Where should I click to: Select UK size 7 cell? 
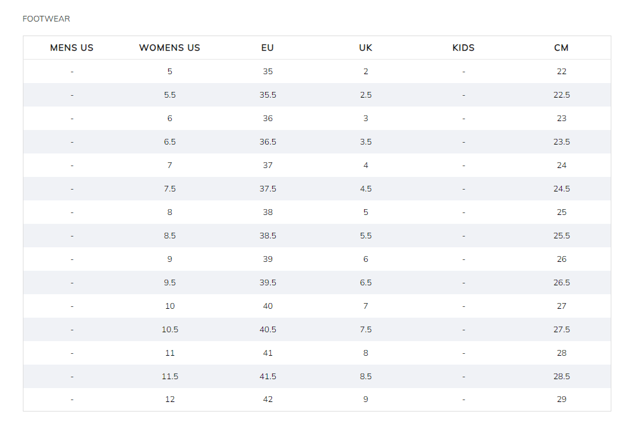click(x=365, y=306)
